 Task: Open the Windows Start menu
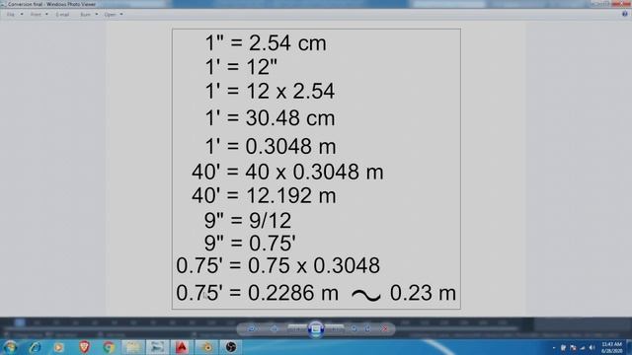click(x=10, y=347)
